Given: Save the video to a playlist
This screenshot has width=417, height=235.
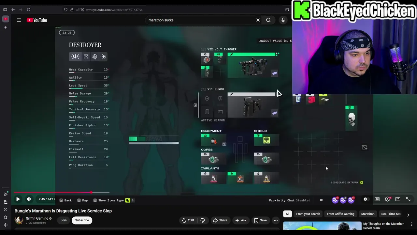Looking at the screenshot, I should [x=260, y=220].
